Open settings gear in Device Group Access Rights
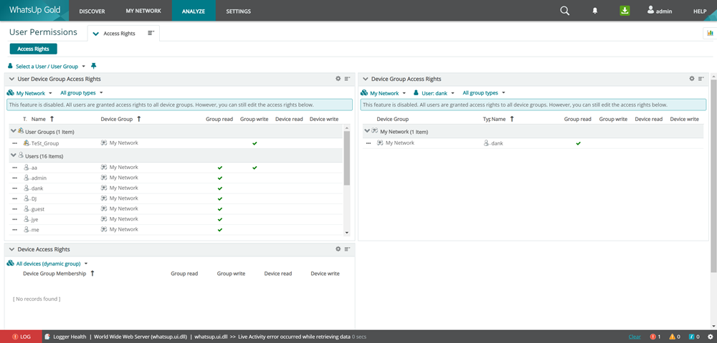The height and width of the screenshot is (343, 717). [x=692, y=79]
